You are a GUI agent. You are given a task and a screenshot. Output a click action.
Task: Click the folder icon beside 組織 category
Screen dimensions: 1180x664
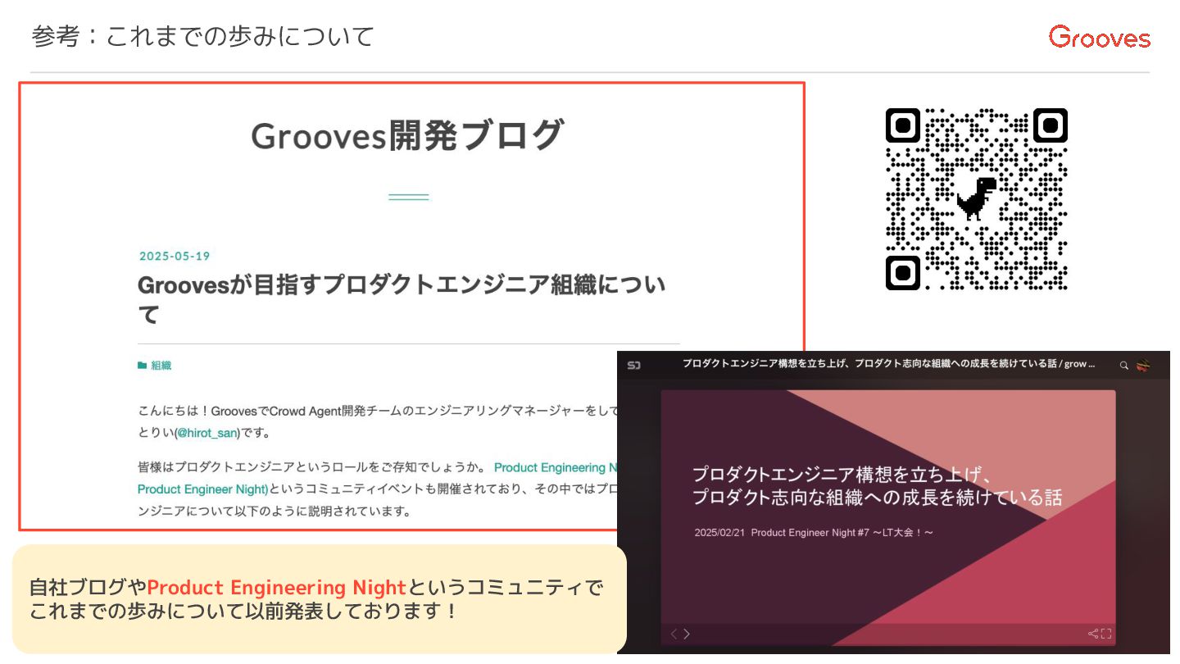143,366
